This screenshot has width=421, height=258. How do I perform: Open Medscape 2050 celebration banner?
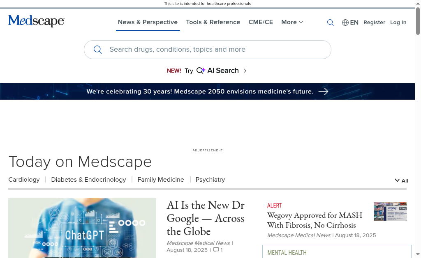[x=207, y=91]
